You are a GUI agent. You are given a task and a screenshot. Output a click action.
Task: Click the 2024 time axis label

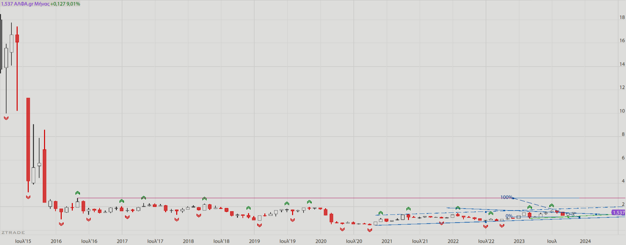[585, 241]
